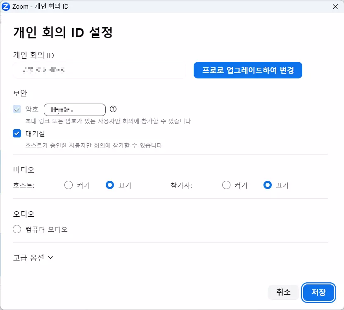
Task: Select 끄기 for host video
Action: (x=110, y=185)
